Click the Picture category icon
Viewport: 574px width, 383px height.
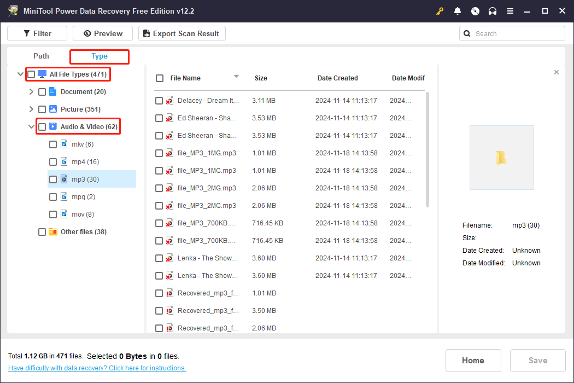coord(52,109)
